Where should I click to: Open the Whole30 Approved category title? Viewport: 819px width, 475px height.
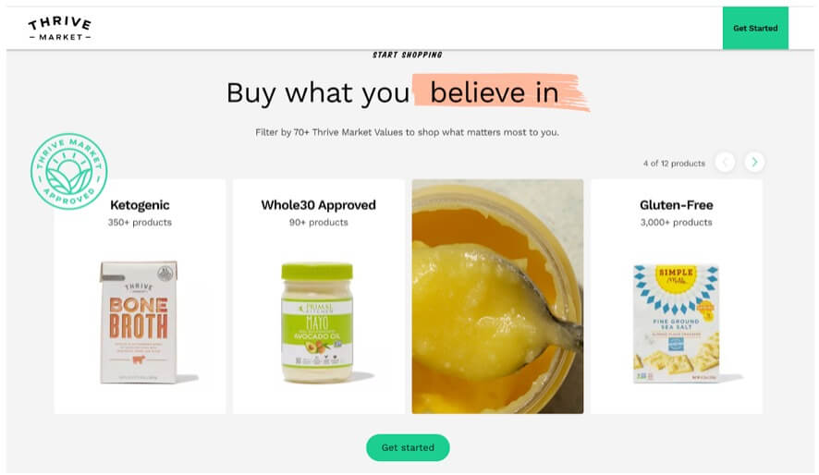point(318,205)
